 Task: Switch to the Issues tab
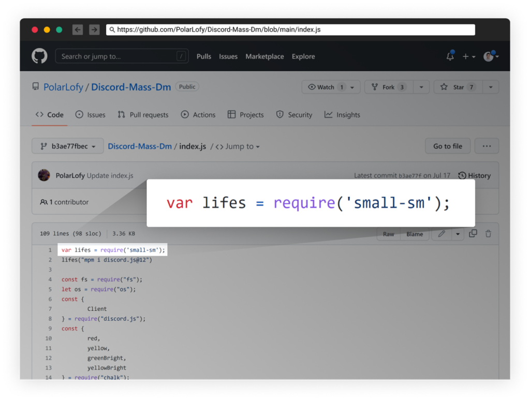click(x=90, y=115)
